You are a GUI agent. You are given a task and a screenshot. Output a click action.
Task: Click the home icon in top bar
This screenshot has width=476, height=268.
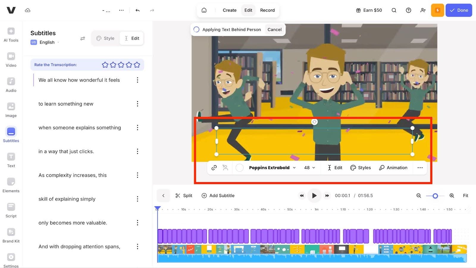coord(204,10)
